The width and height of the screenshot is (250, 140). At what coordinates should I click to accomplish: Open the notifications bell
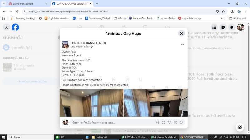click(x=232, y=27)
